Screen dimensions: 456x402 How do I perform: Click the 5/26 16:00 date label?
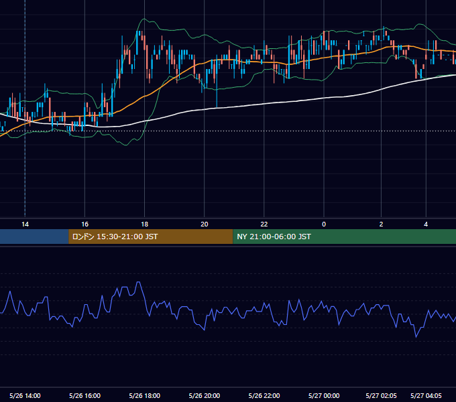point(85,395)
